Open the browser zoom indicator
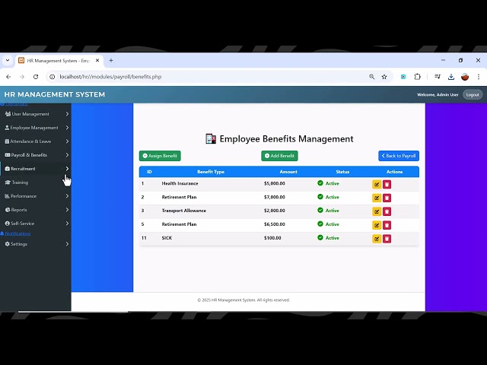The width and height of the screenshot is (487, 365). tap(371, 77)
